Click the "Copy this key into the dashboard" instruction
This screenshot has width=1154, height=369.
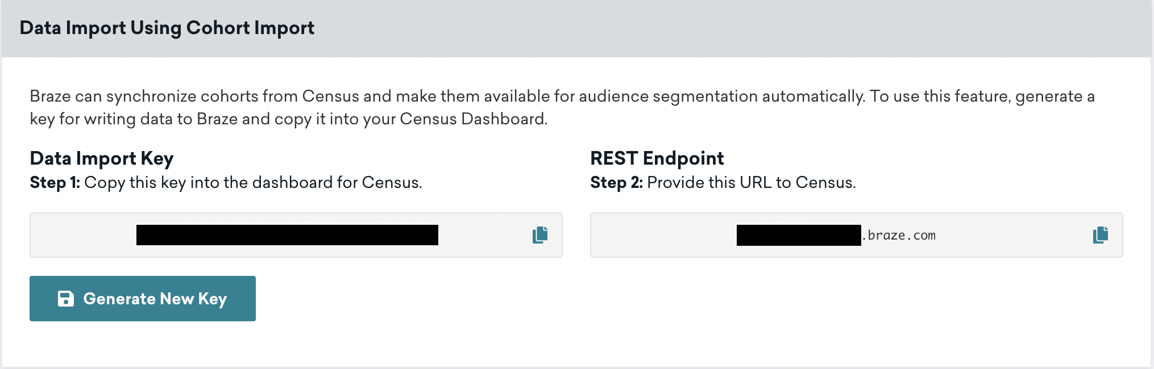pos(253,183)
